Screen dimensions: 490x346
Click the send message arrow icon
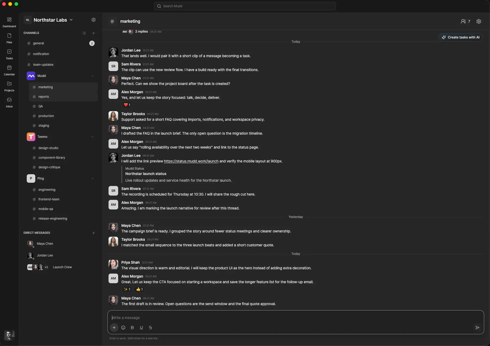pos(477,328)
